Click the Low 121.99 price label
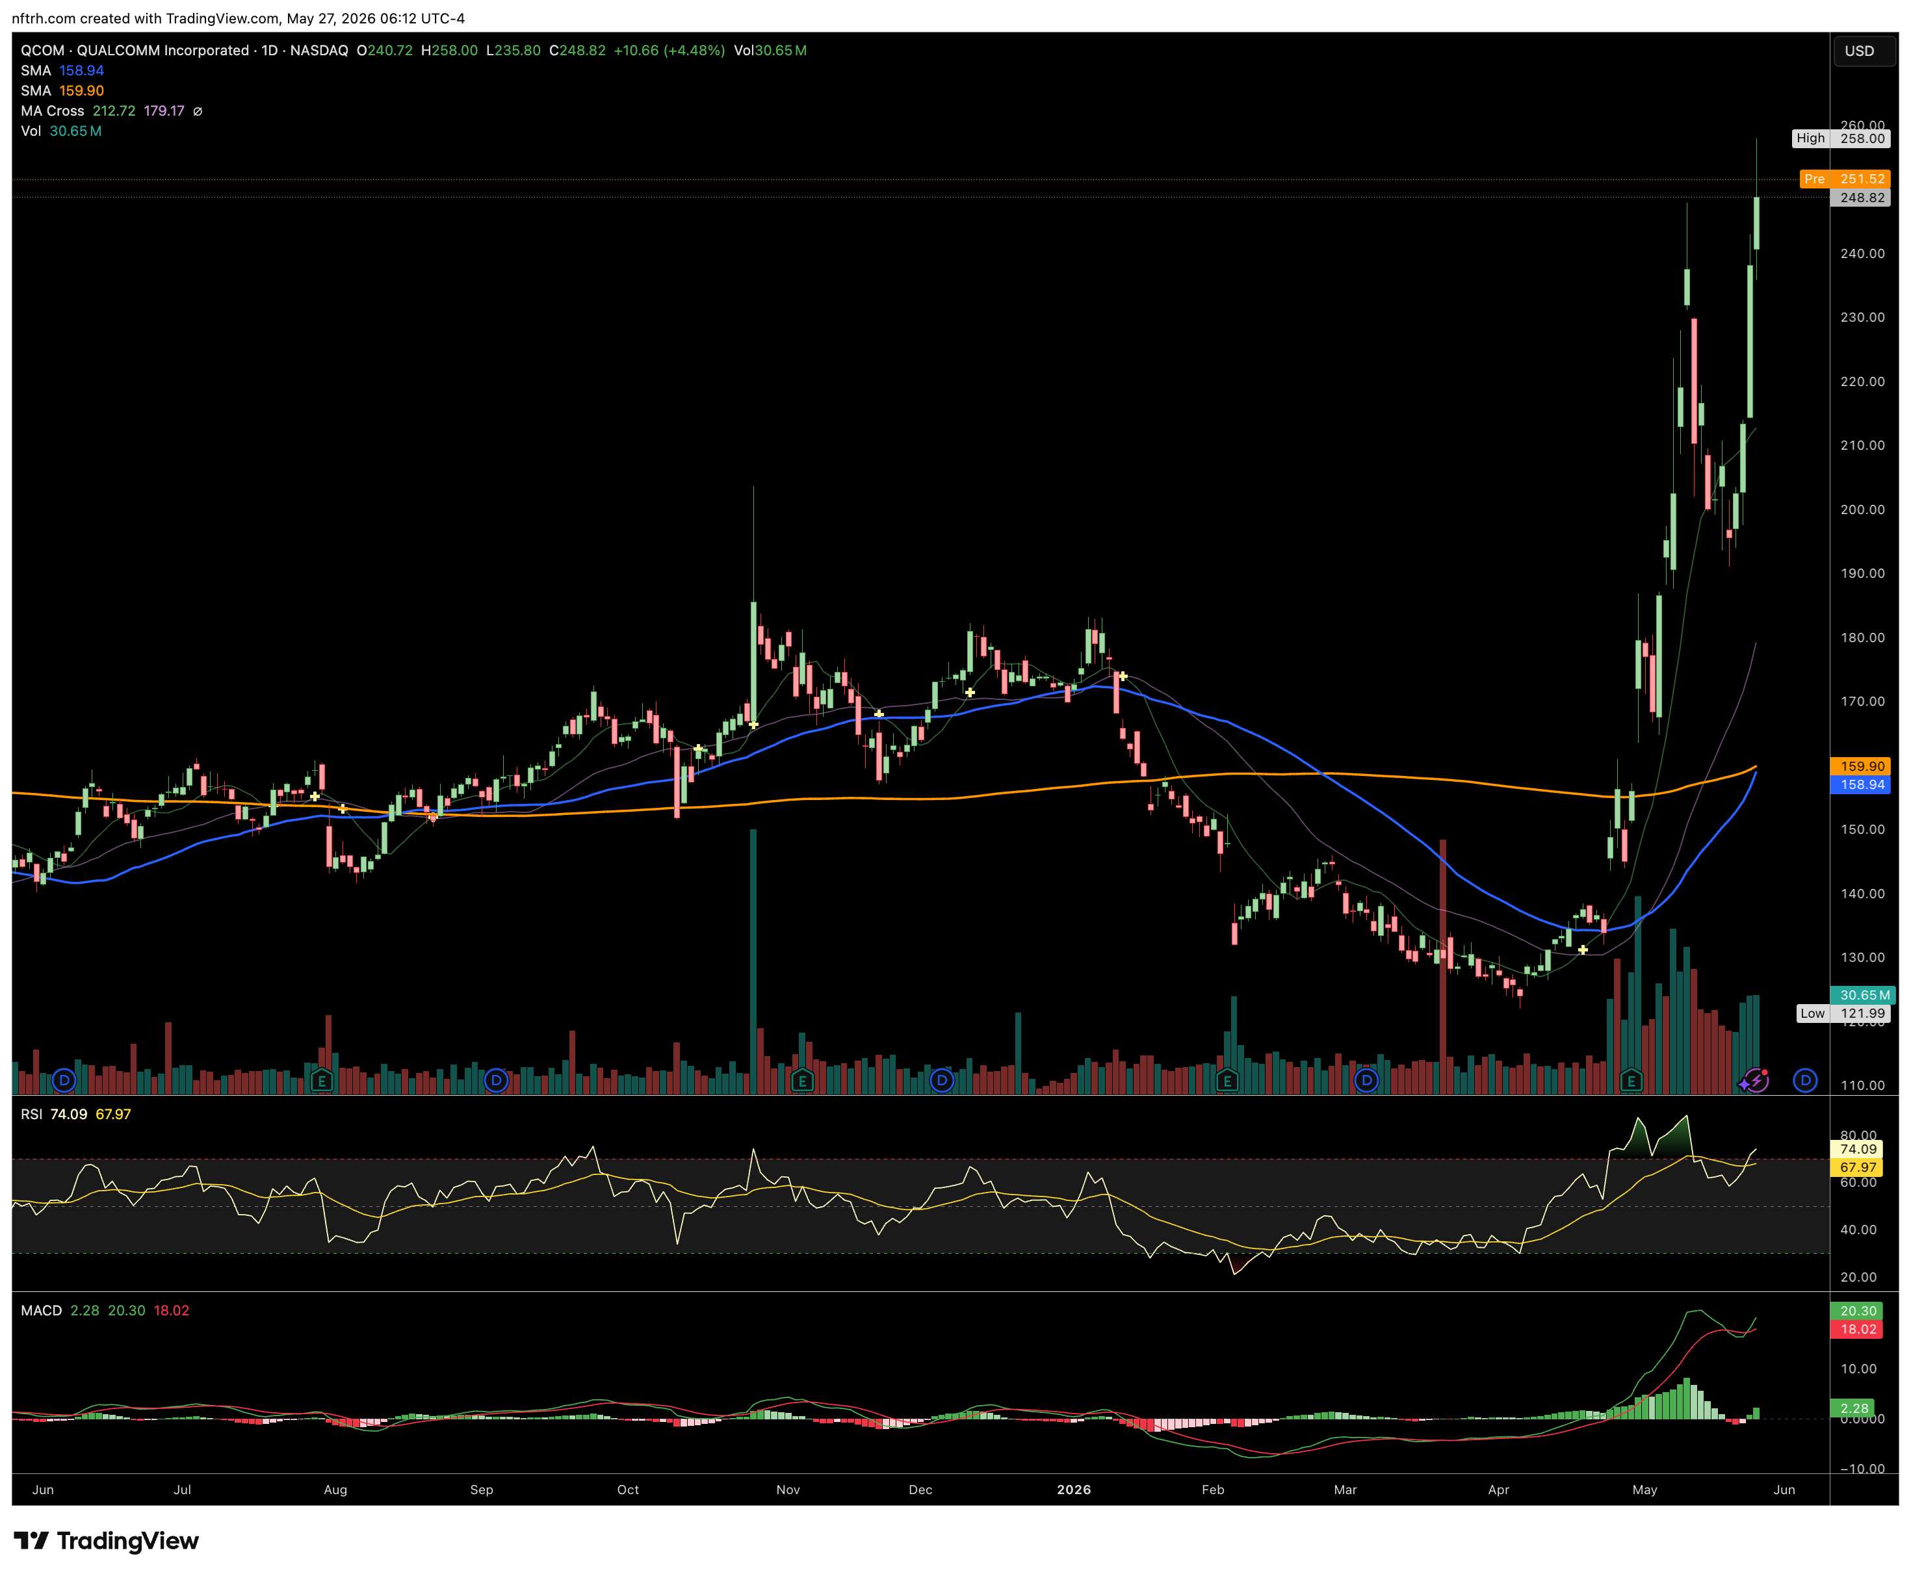This screenshot has height=1576, width=1911. click(1844, 1013)
